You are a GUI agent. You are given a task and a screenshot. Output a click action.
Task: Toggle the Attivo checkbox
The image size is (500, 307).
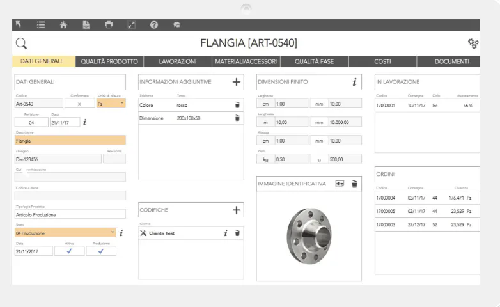click(70, 251)
